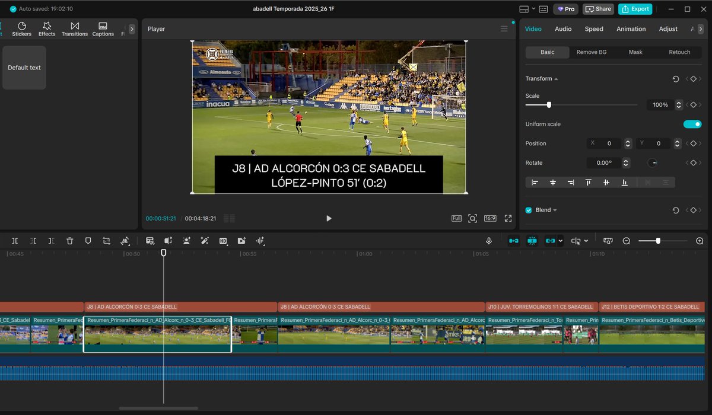Toggle main track magnet

tap(514, 241)
